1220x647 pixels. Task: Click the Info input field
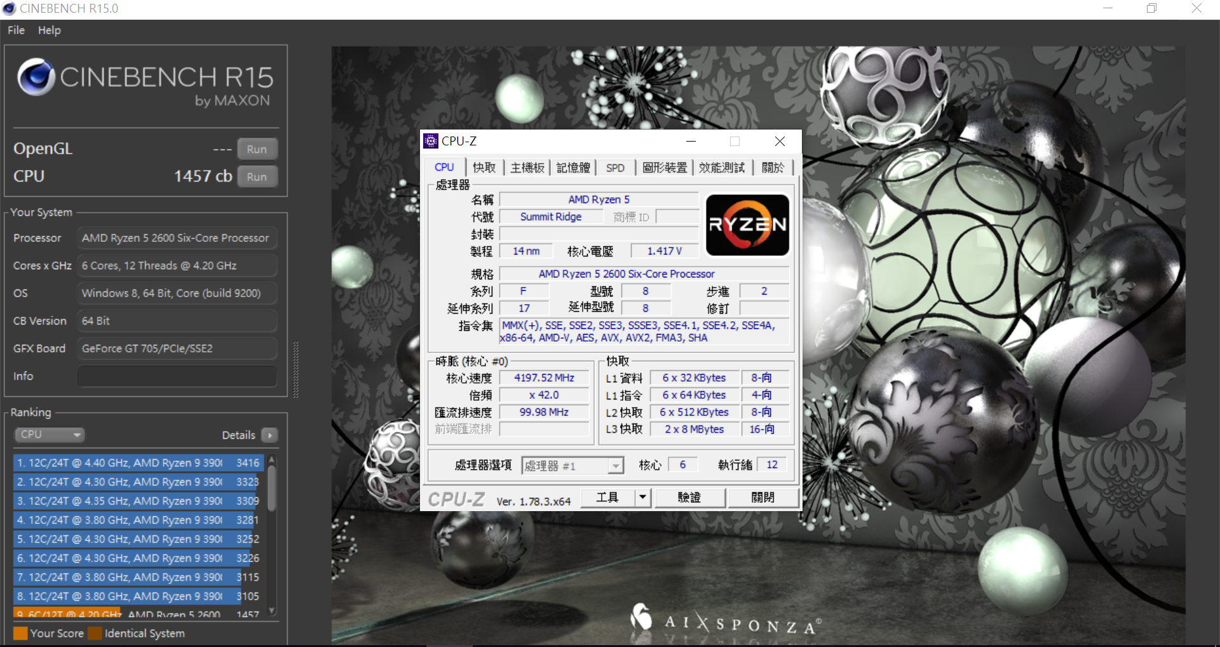[x=177, y=376]
